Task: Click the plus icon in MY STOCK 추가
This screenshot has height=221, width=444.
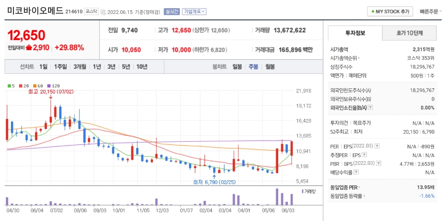Action: click(373, 12)
